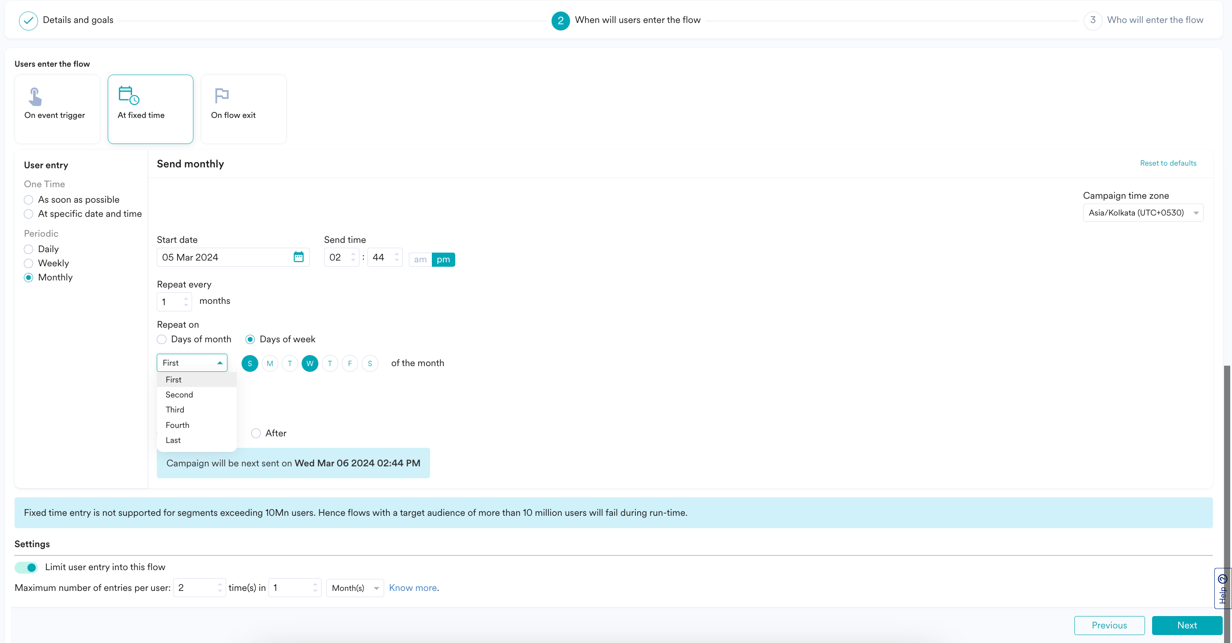
Task: Select the Friday day circle
Action: [350, 363]
